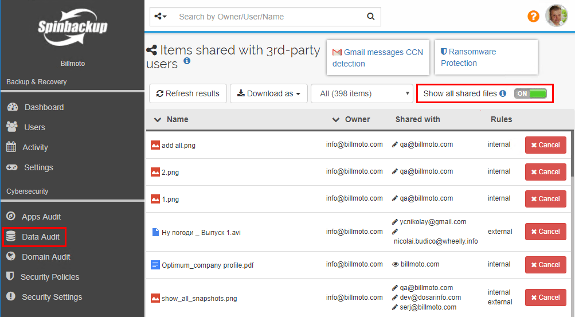This screenshot has width=575, height=317.
Task: Toggle the Show all shared files switch
Action: coord(530,93)
